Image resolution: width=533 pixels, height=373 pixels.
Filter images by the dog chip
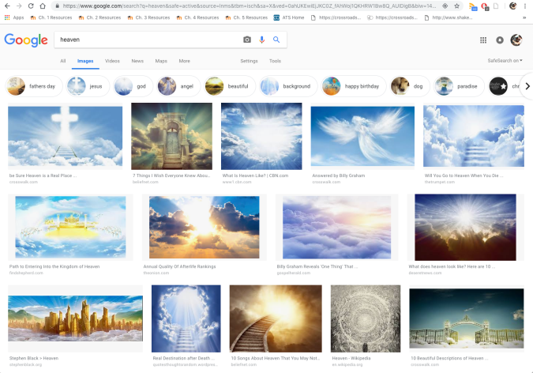[x=410, y=86]
